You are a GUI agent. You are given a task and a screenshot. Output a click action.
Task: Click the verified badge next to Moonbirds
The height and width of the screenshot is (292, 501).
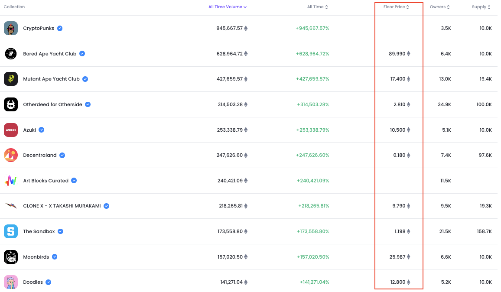(x=55, y=257)
